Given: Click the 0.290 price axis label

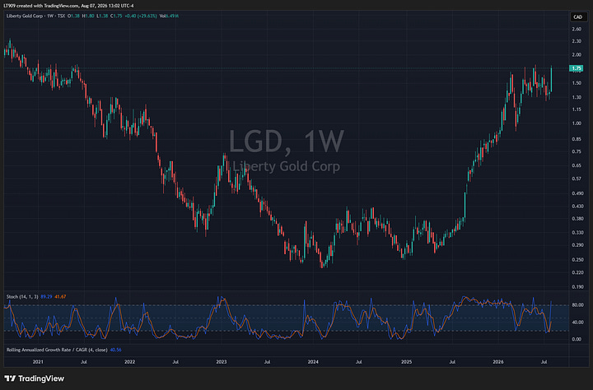Looking at the screenshot, I should coord(577,245).
